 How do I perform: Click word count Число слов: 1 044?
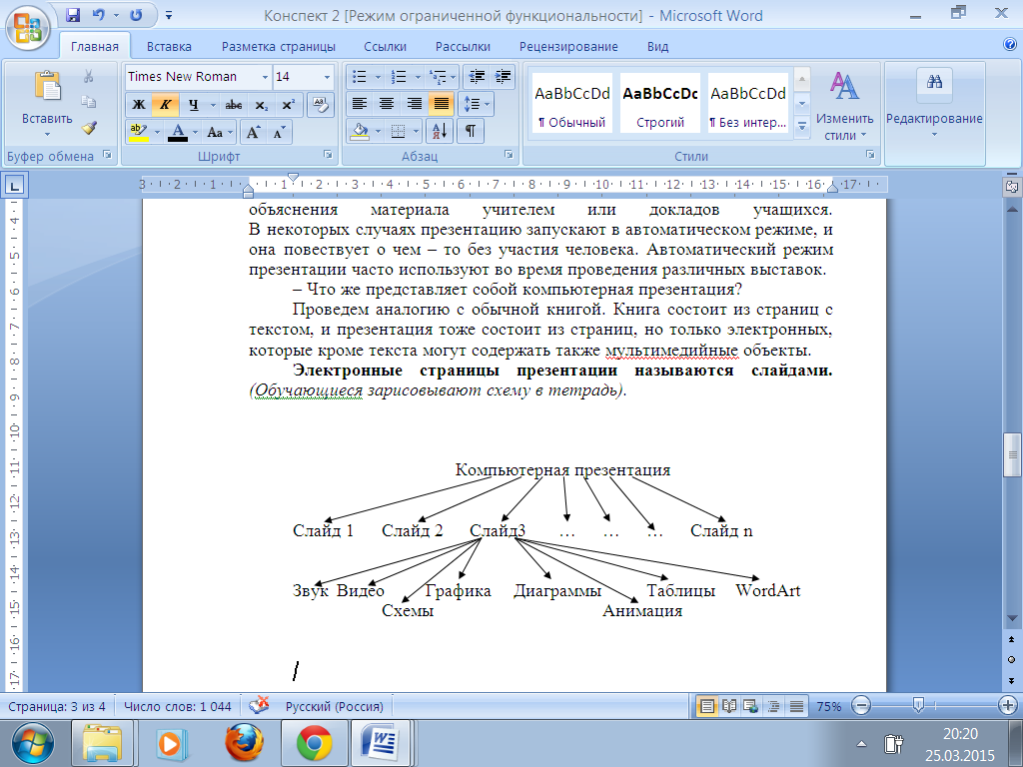(x=178, y=706)
